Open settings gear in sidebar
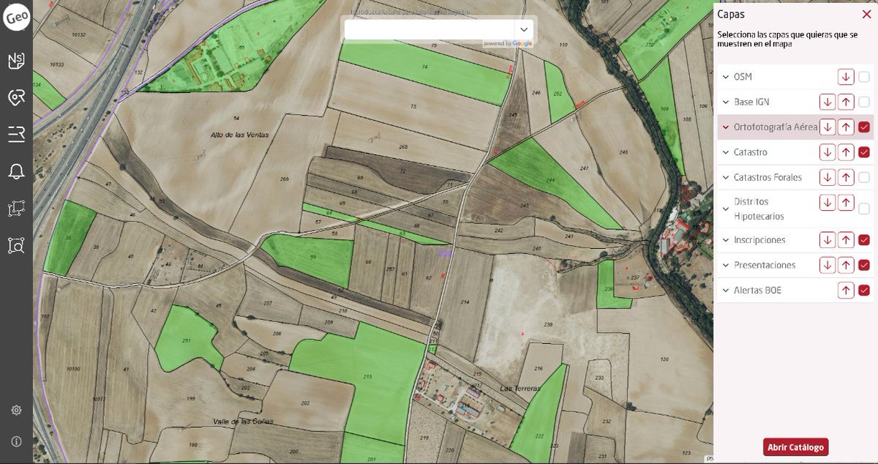Screen dimensions: 878x464 16,411
